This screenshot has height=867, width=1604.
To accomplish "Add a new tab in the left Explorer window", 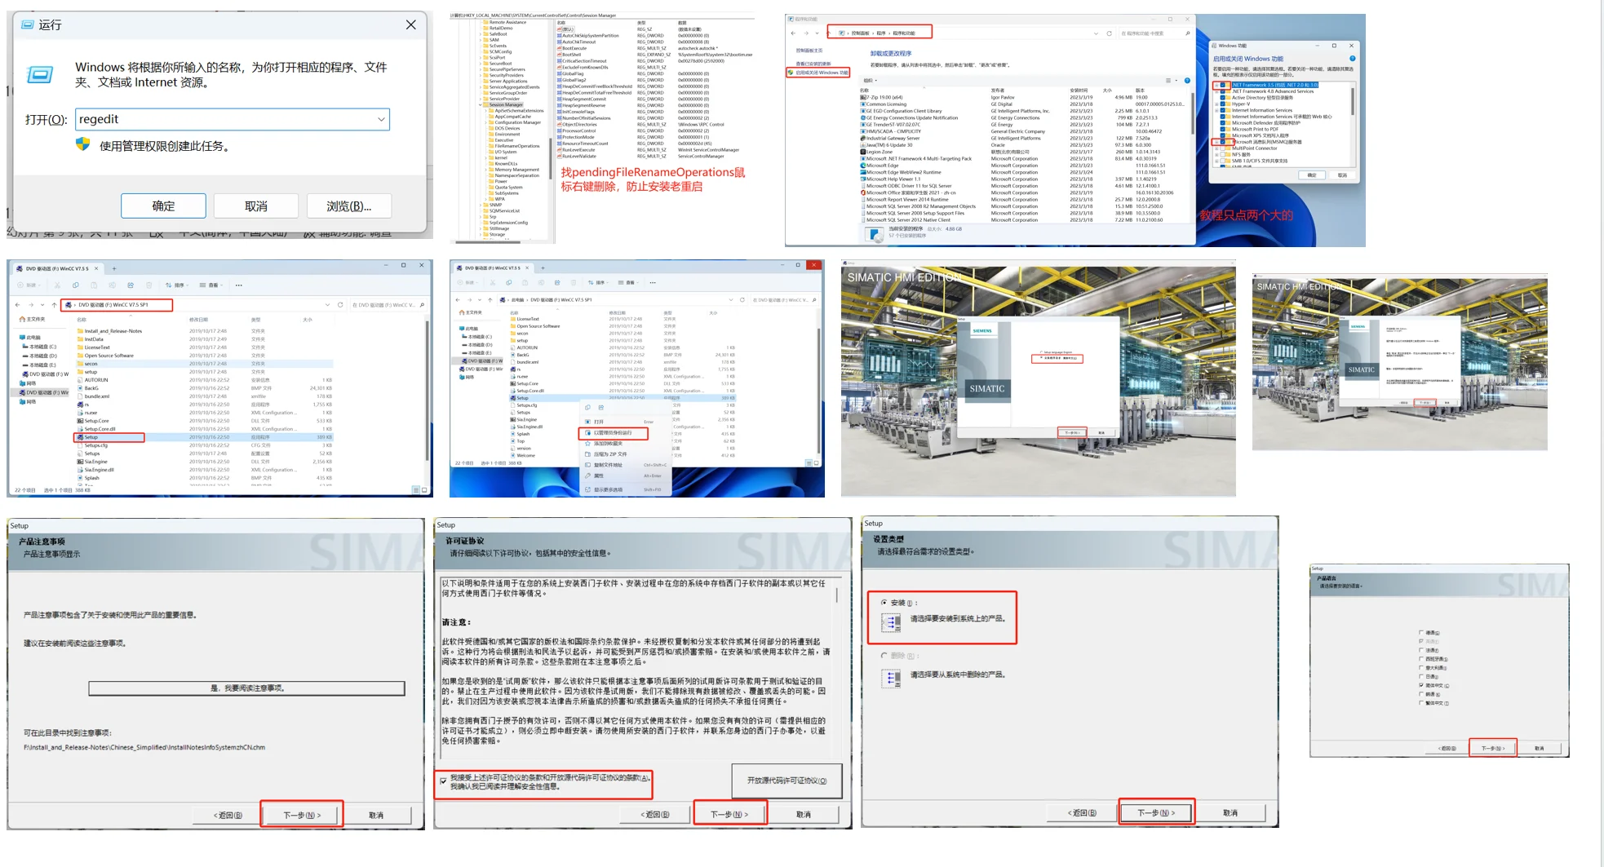I will click(x=114, y=268).
